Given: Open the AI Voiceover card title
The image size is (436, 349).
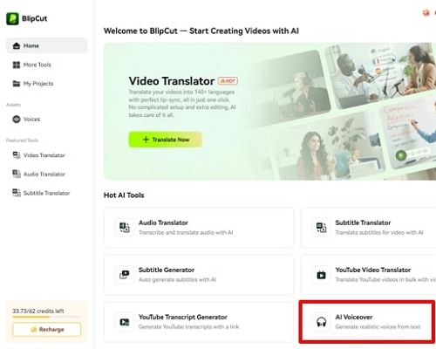Looking at the screenshot, I should (354, 317).
